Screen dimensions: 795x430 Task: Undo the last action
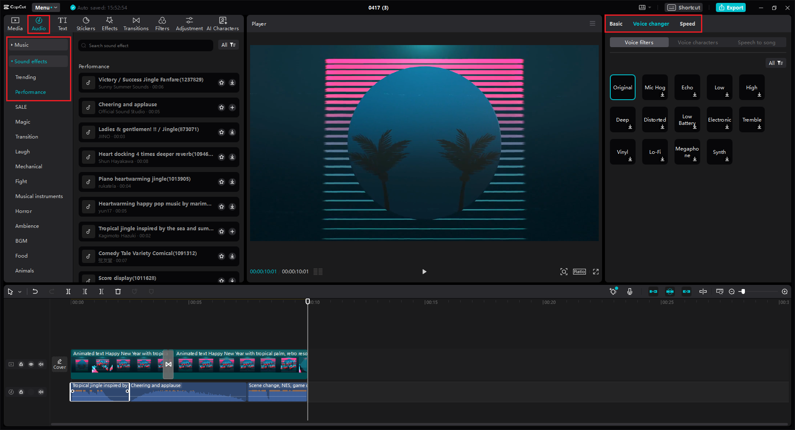coord(35,291)
